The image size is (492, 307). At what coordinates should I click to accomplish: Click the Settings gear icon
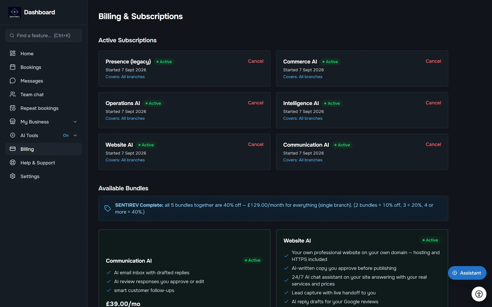coord(13,176)
